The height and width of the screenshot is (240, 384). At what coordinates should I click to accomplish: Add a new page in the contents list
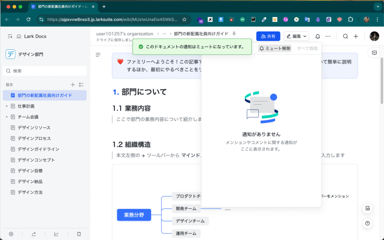pyautogui.click(x=73, y=85)
